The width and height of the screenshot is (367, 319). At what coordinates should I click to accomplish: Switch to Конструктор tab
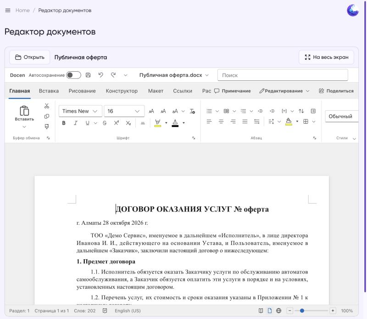coord(122,91)
